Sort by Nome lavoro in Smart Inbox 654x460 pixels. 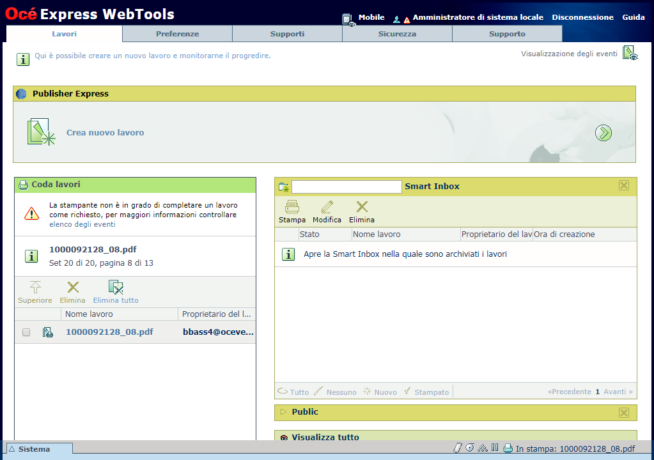tap(406, 234)
